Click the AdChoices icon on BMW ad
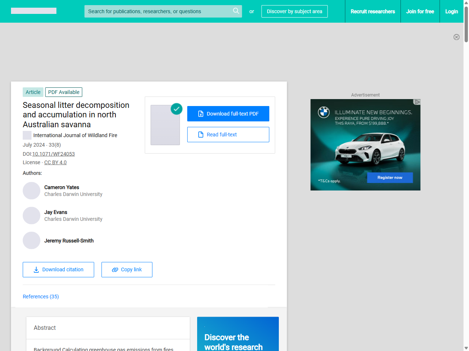This screenshot has width=469, height=351. click(x=417, y=102)
